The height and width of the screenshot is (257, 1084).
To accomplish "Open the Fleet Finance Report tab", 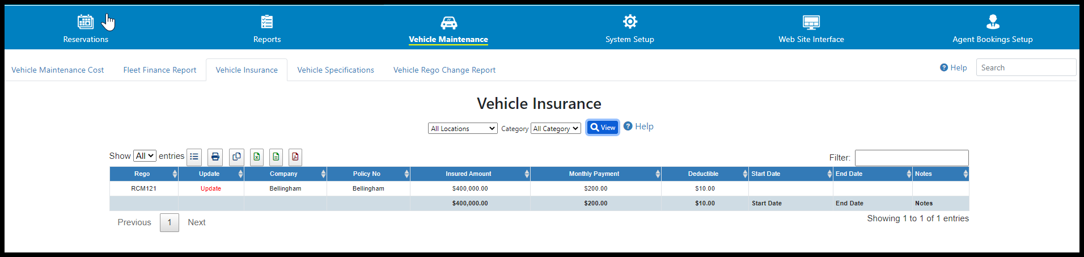I will click(160, 70).
